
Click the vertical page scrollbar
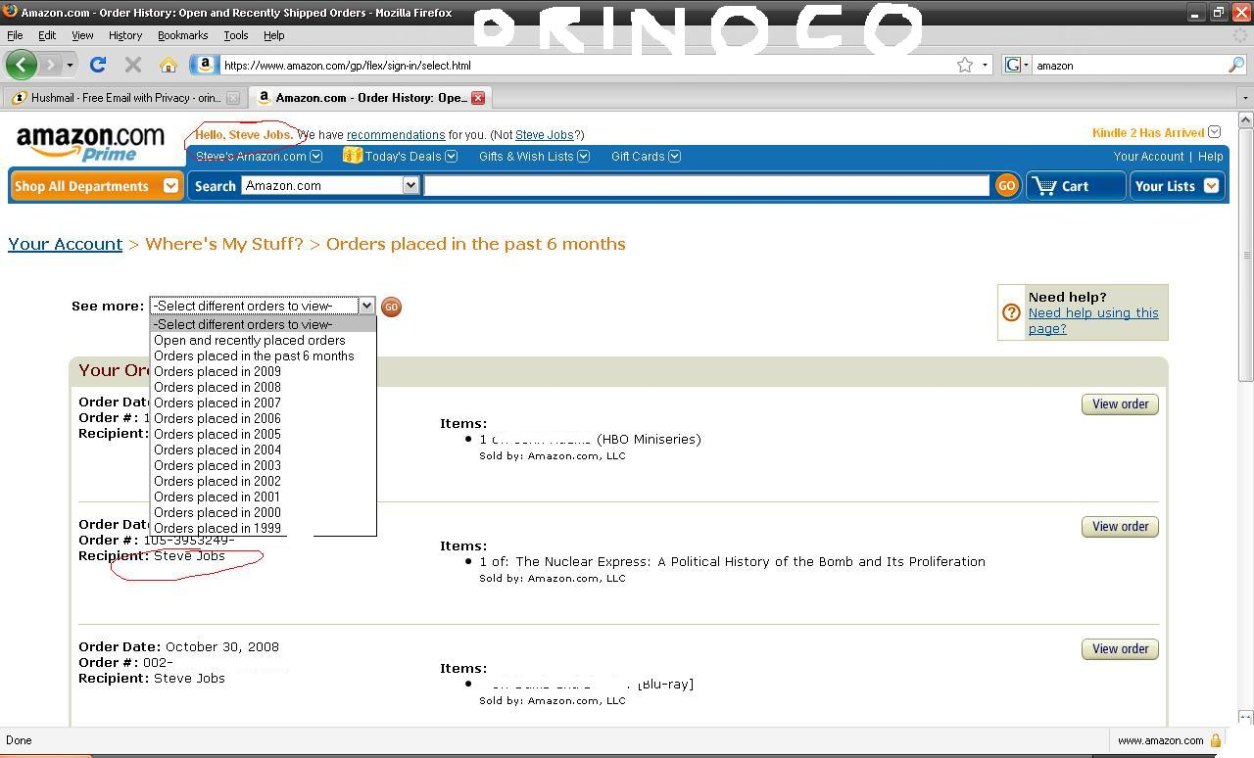[1245, 294]
